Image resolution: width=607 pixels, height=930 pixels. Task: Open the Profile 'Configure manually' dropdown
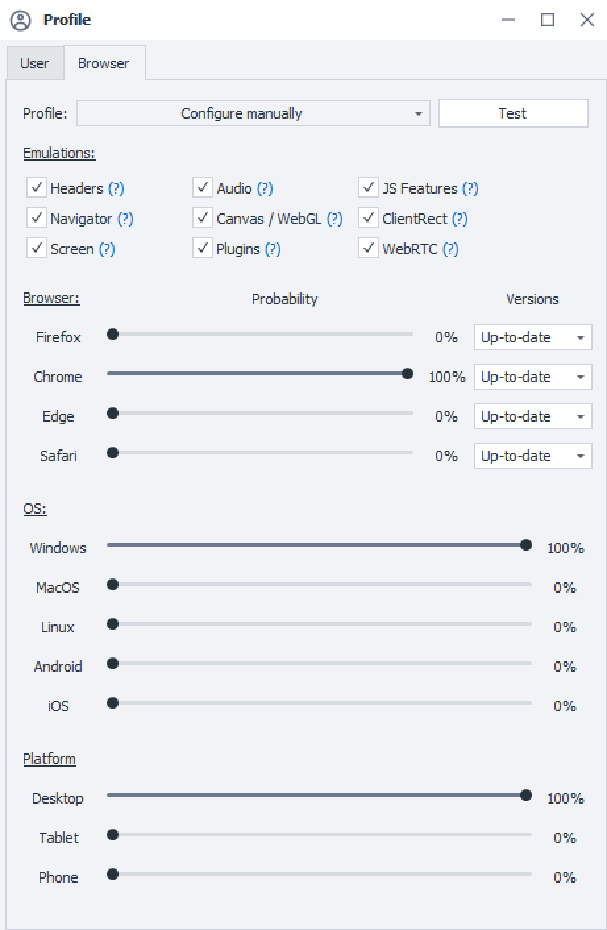coord(253,113)
